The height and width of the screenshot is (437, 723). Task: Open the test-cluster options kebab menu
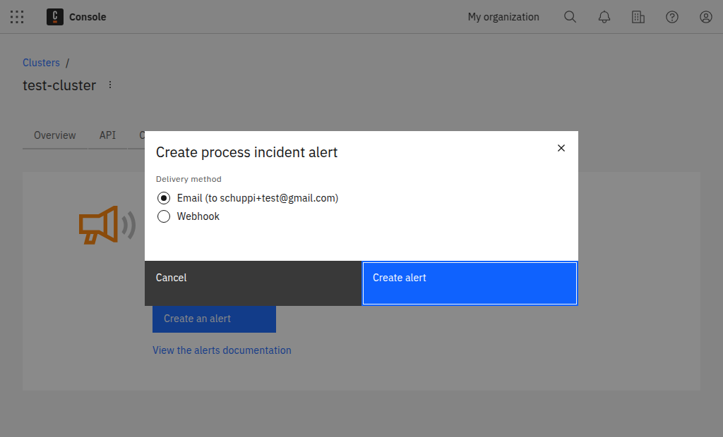(x=109, y=84)
